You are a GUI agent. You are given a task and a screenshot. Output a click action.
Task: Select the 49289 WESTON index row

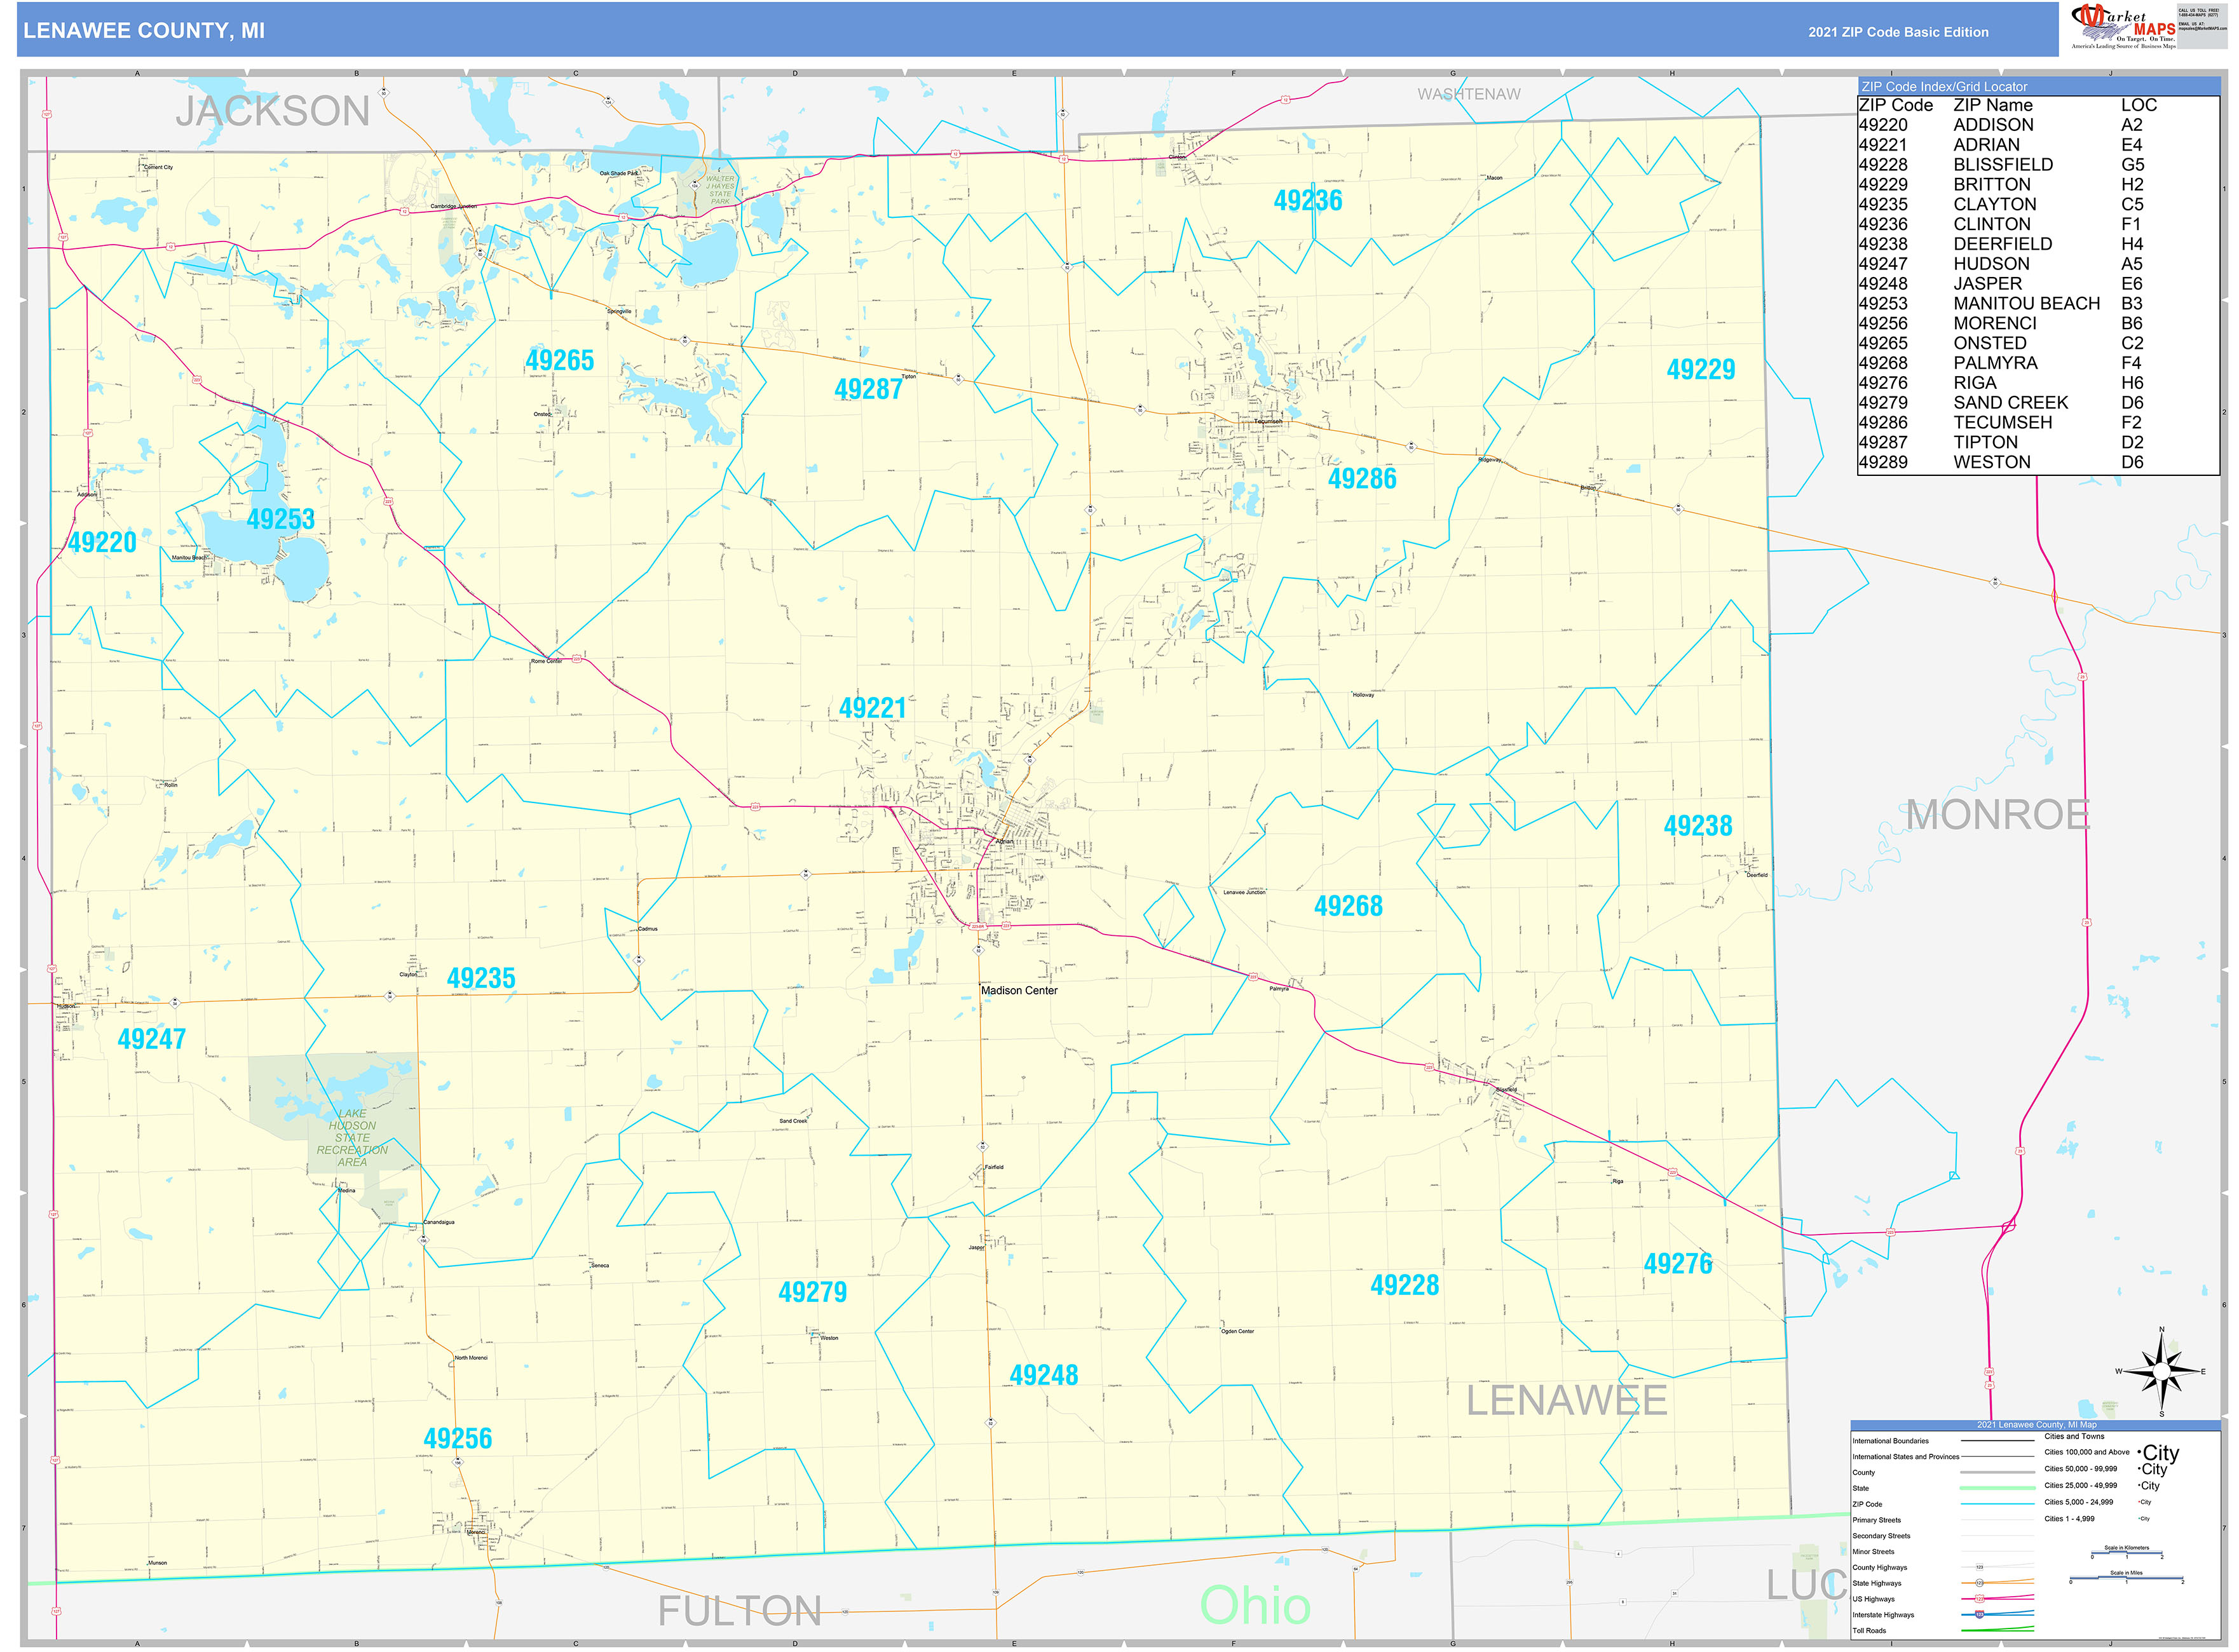[2000, 463]
